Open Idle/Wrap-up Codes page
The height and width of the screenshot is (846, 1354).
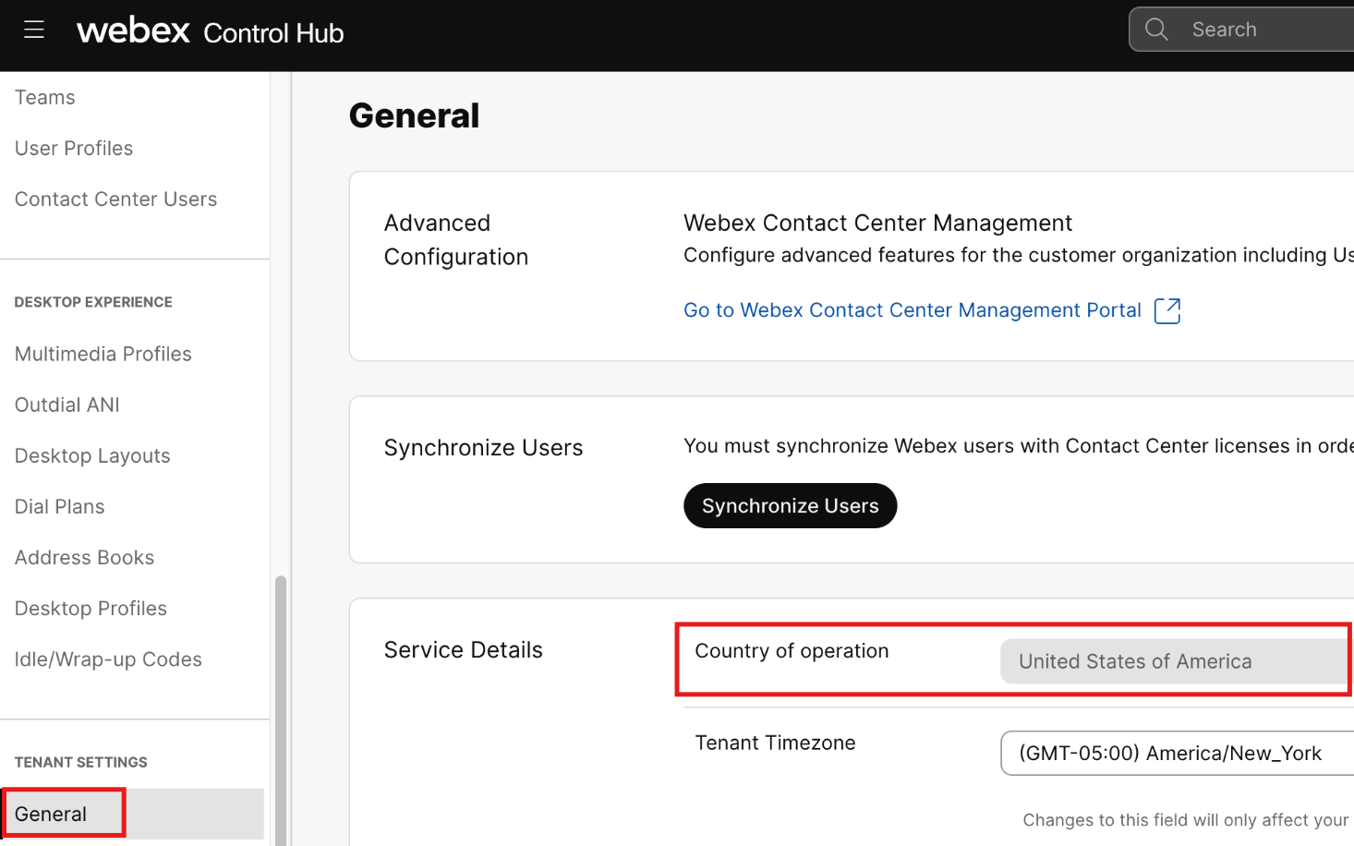(x=108, y=659)
